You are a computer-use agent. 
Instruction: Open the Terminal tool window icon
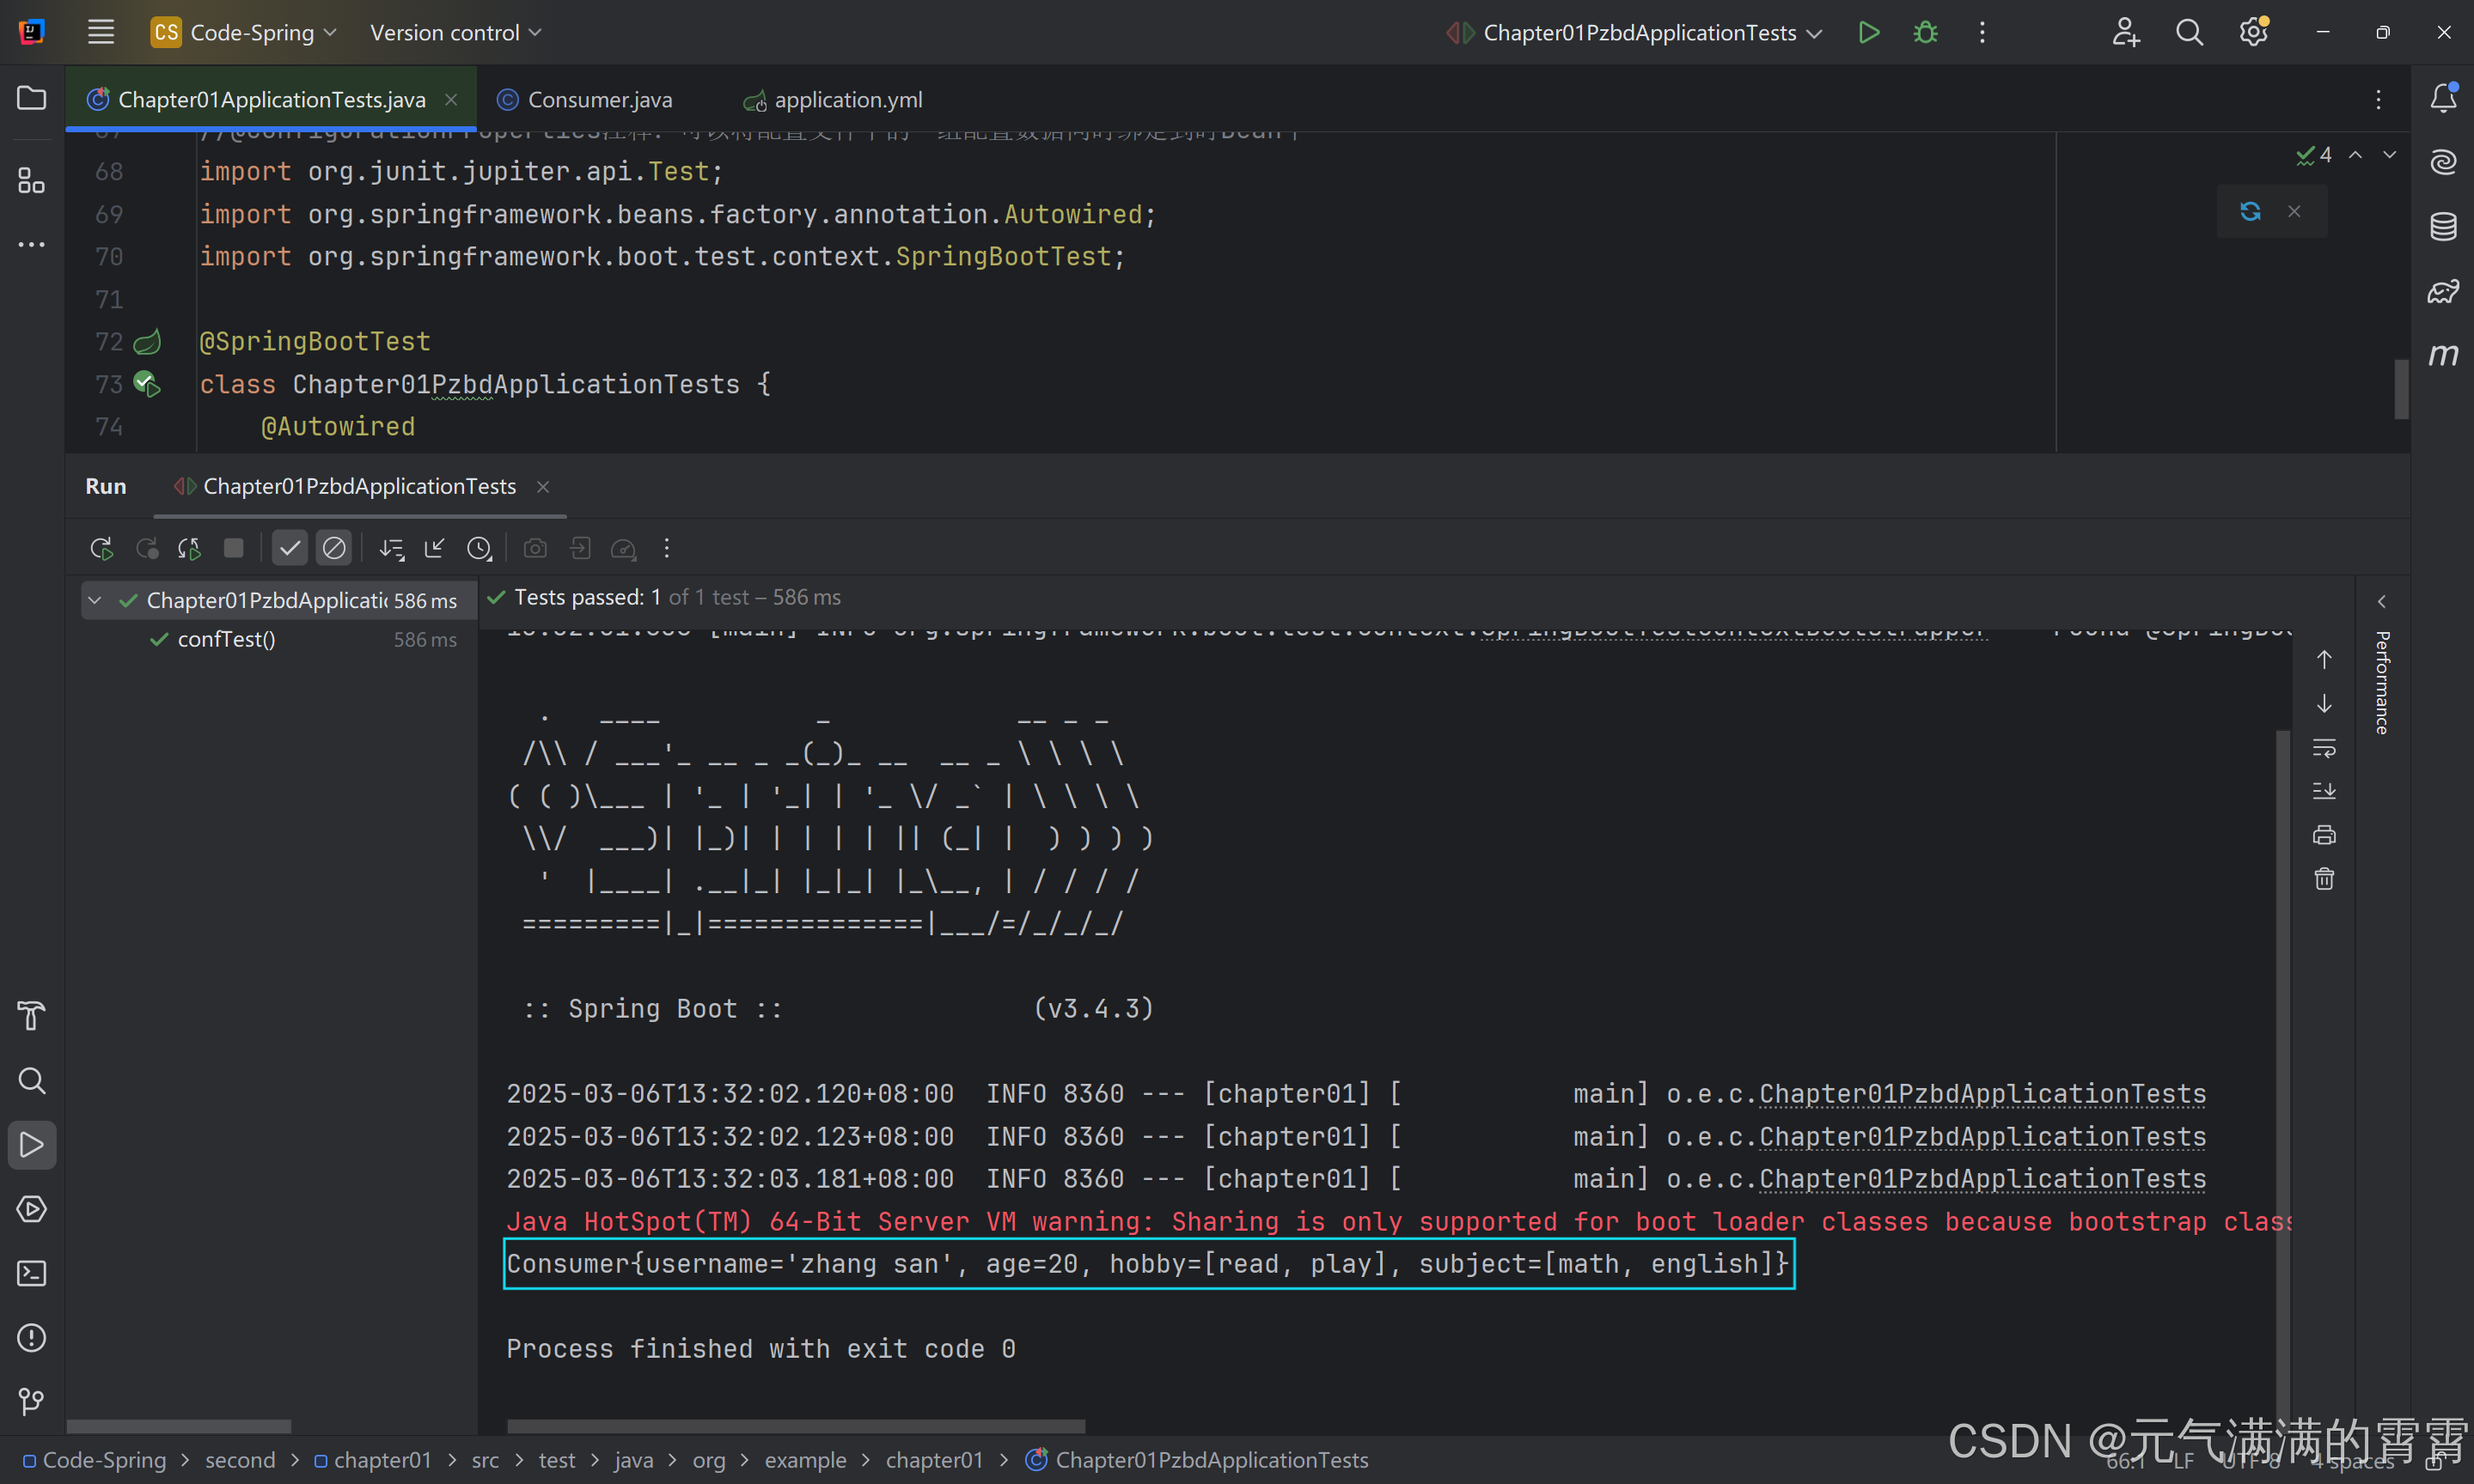[x=31, y=1273]
